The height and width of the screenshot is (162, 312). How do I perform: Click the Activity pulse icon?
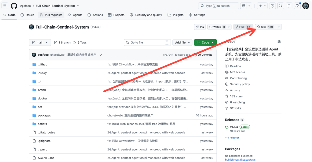pyautogui.click(x=227, y=90)
